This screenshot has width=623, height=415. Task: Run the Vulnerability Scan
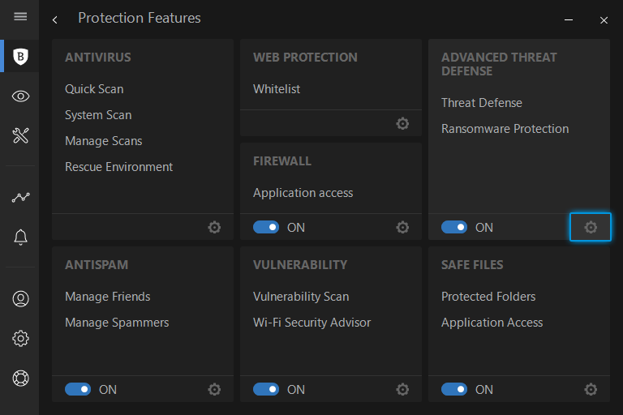click(301, 297)
